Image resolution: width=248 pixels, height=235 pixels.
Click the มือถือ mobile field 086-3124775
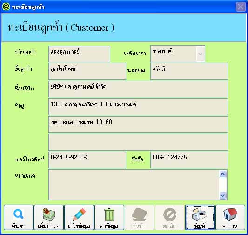click(189, 160)
